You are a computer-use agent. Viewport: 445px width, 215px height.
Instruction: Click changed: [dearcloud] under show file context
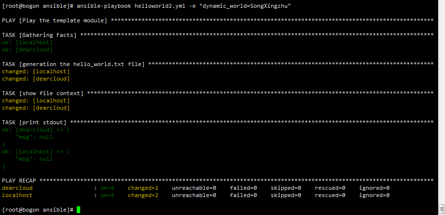point(36,108)
